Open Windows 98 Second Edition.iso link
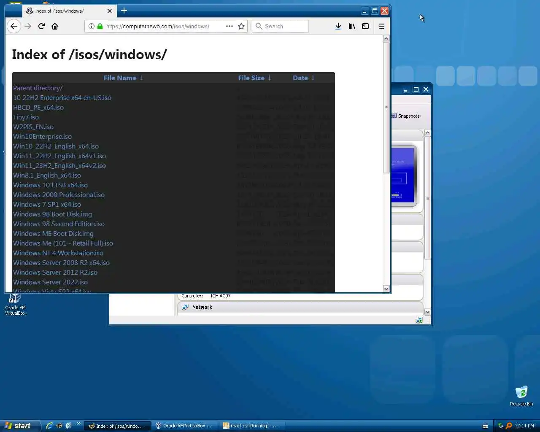The width and height of the screenshot is (540, 432). tap(59, 224)
